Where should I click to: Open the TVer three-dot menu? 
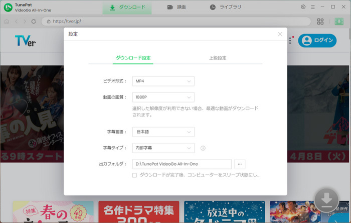point(290,40)
